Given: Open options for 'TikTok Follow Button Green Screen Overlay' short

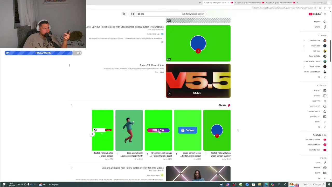Looking at the screenshot, I should pyautogui.click(x=206, y=154).
